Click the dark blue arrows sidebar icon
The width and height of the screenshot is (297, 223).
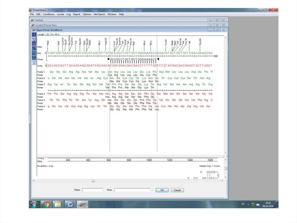click(x=34, y=58)
